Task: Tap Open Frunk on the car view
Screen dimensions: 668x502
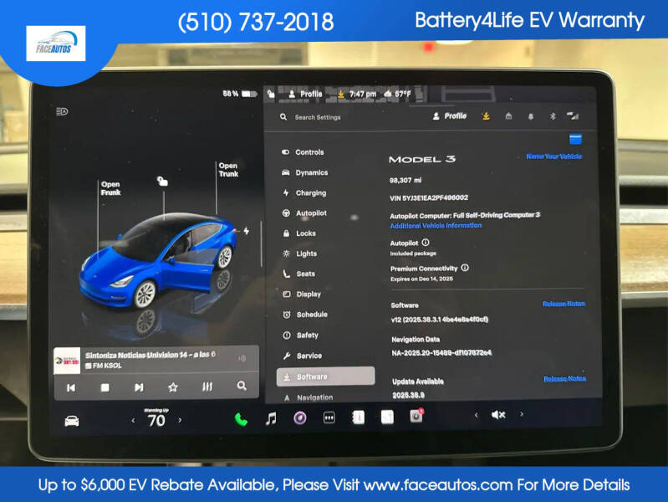Action: [x=110, y=188]
